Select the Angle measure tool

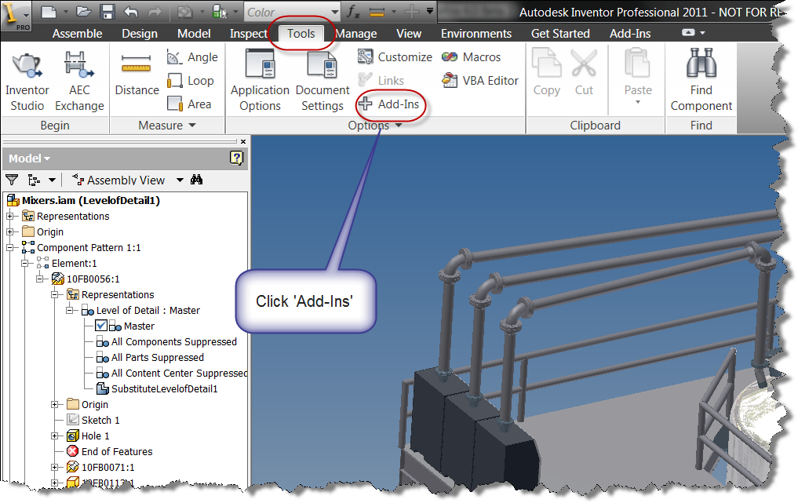click(193, 56)
